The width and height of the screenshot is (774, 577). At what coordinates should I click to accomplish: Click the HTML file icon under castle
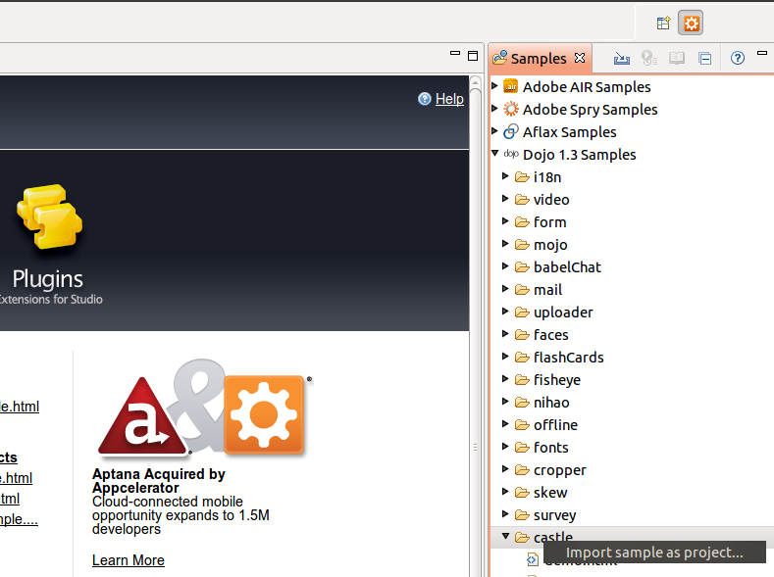tap(532, 559)
